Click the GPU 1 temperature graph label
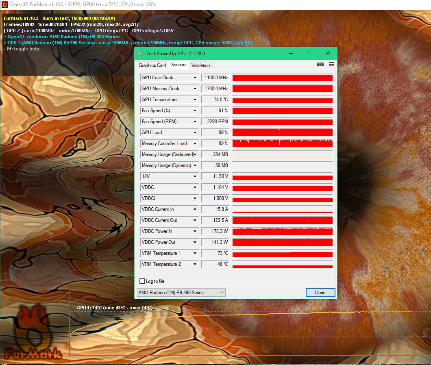Viewport: 431px width, 365px height. [115, 308]
